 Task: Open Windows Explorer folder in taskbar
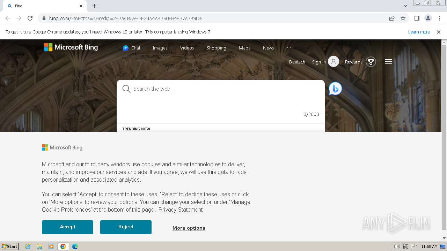[39, 246]
